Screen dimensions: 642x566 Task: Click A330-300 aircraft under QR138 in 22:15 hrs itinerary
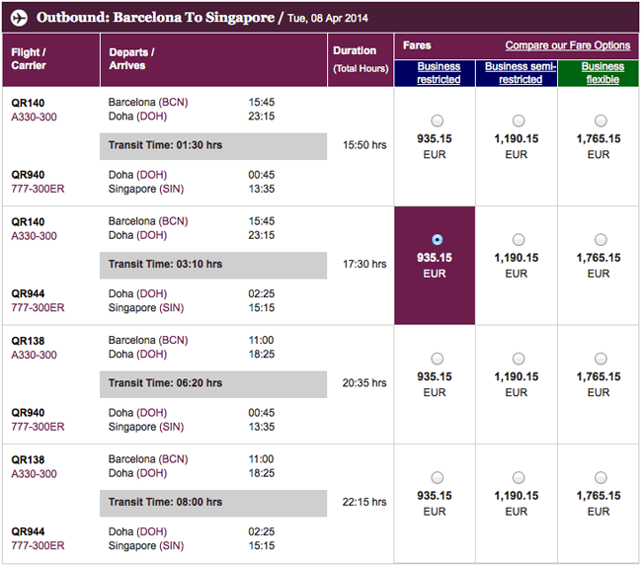34,474
